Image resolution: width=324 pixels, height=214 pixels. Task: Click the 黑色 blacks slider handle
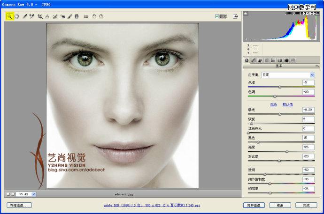point(258,142)
